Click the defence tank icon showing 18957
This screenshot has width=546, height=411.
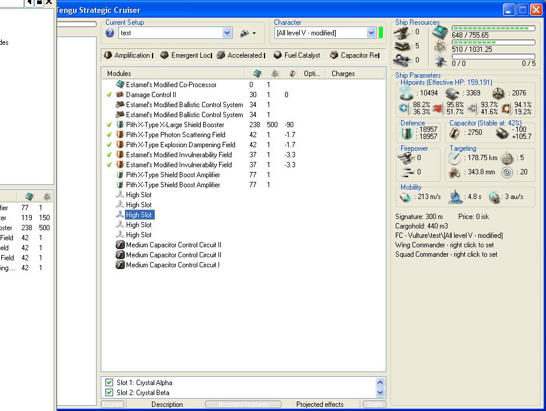(x=406, y=133)
